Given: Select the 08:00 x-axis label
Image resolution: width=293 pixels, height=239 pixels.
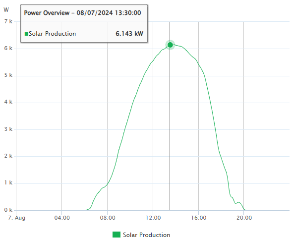Looking at the screenshot, I should 108,218.
